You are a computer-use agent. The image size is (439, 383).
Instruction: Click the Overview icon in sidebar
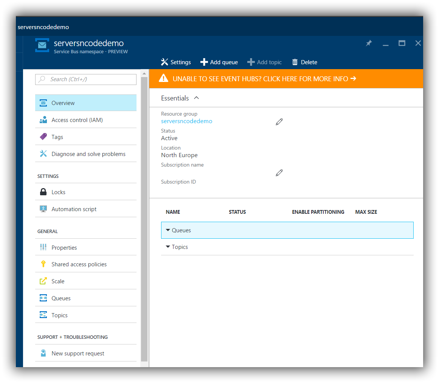pos(43,103)
